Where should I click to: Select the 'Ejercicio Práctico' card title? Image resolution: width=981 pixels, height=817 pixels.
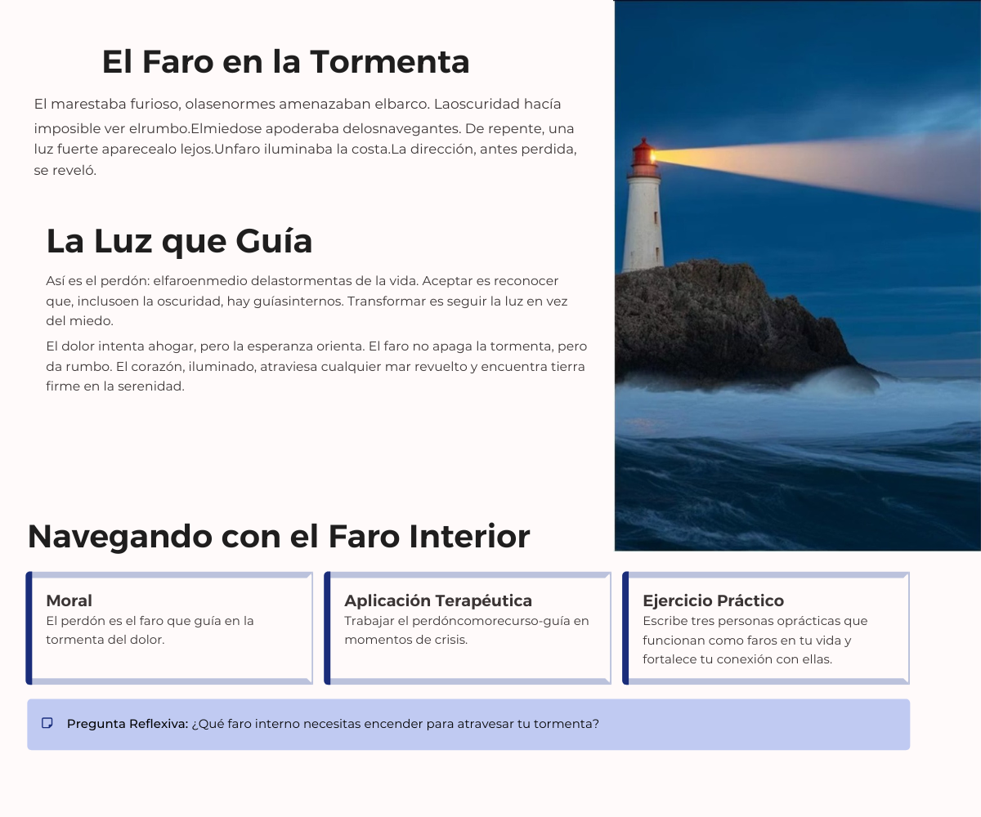[713, 600]
